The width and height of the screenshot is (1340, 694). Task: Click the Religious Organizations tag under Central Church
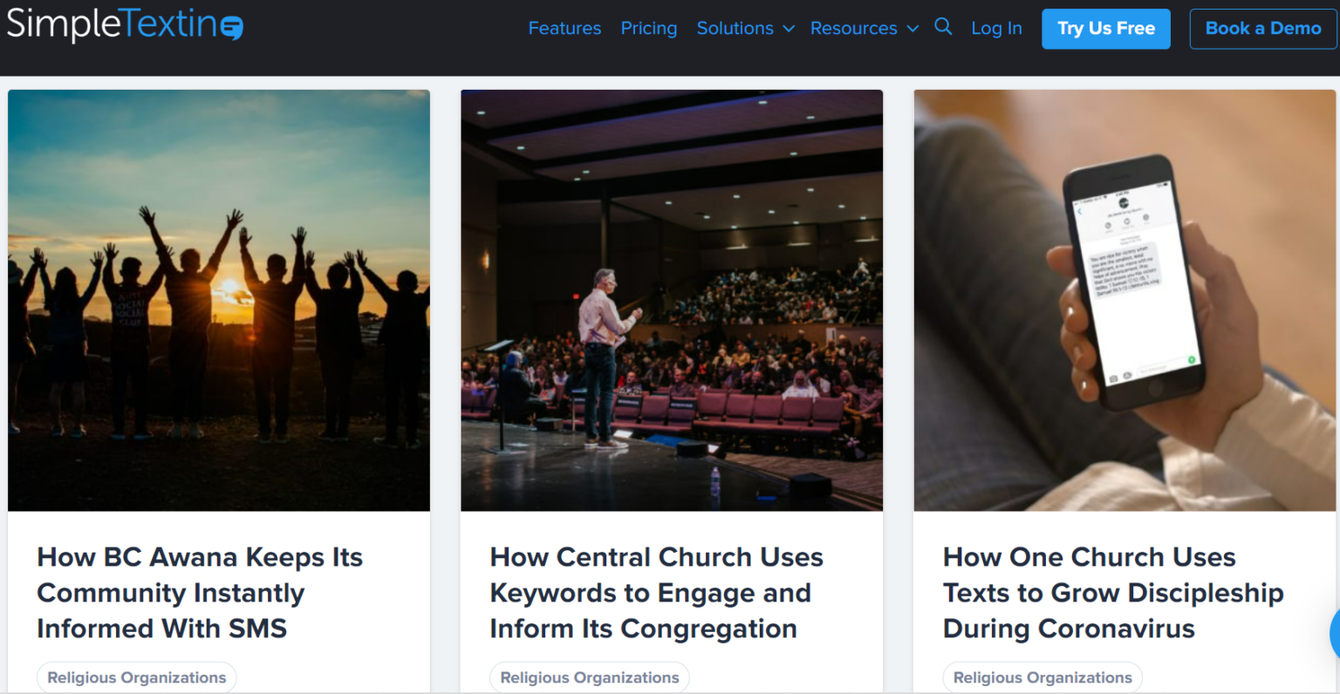pos(588,677)
